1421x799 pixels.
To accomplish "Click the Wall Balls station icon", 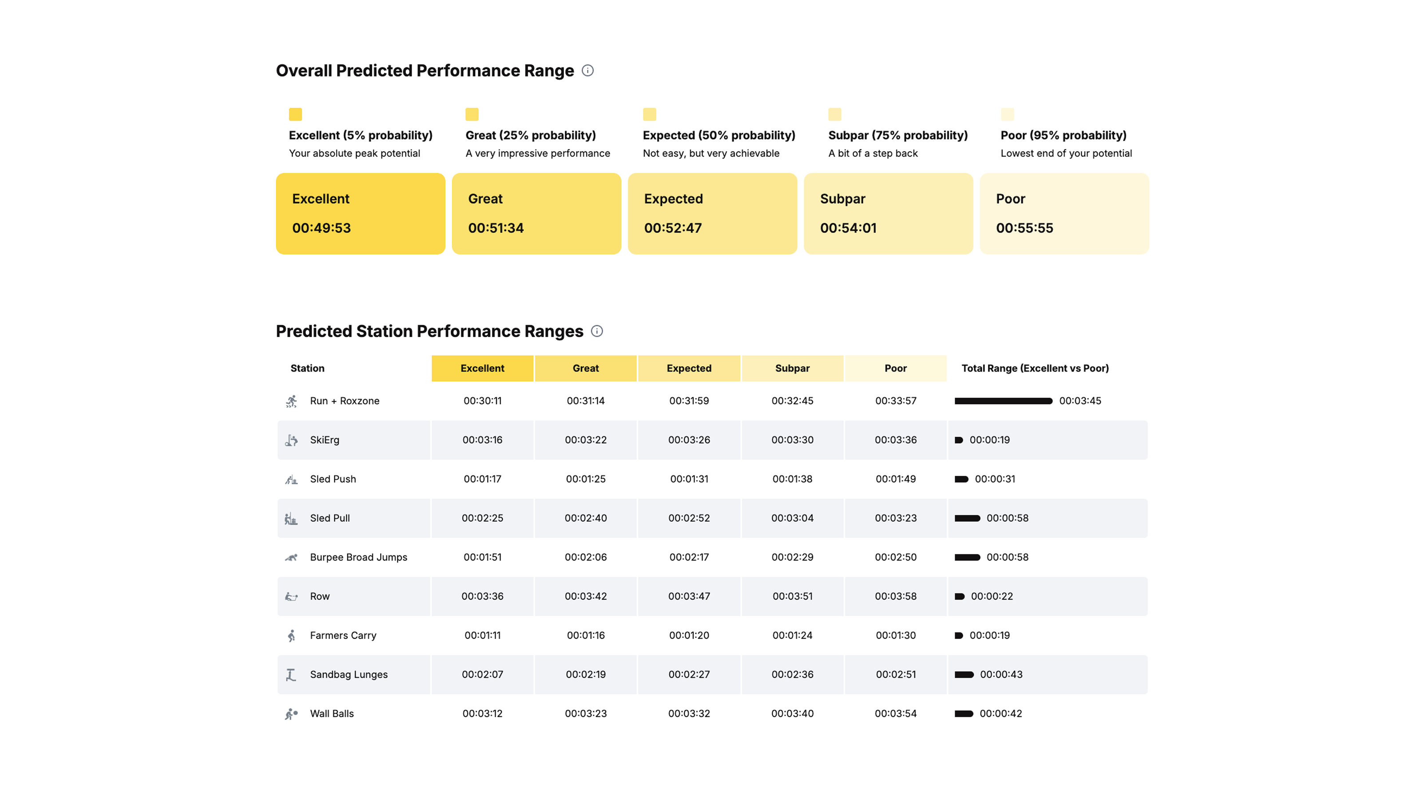I will [291, 713].
